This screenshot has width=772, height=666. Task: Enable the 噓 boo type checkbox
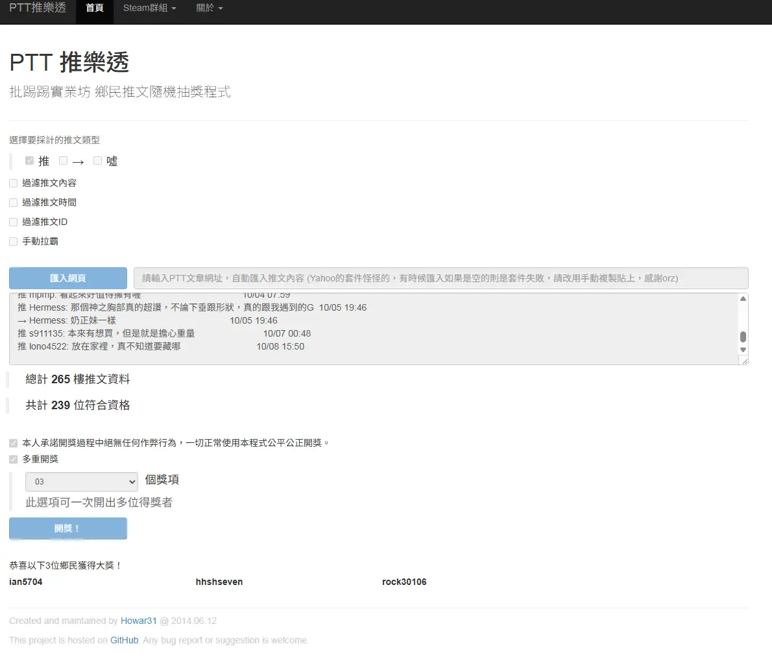[98, 161]
